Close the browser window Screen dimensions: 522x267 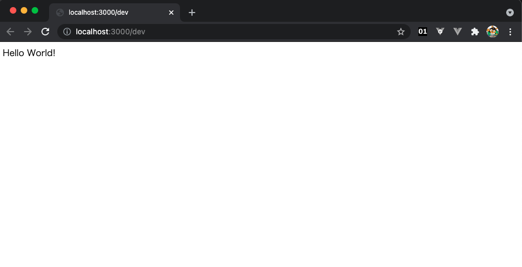(x=13, y=10)
